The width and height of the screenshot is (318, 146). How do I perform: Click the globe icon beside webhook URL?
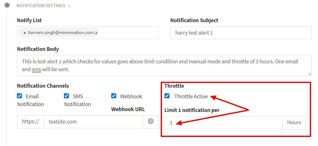[150, 122]
